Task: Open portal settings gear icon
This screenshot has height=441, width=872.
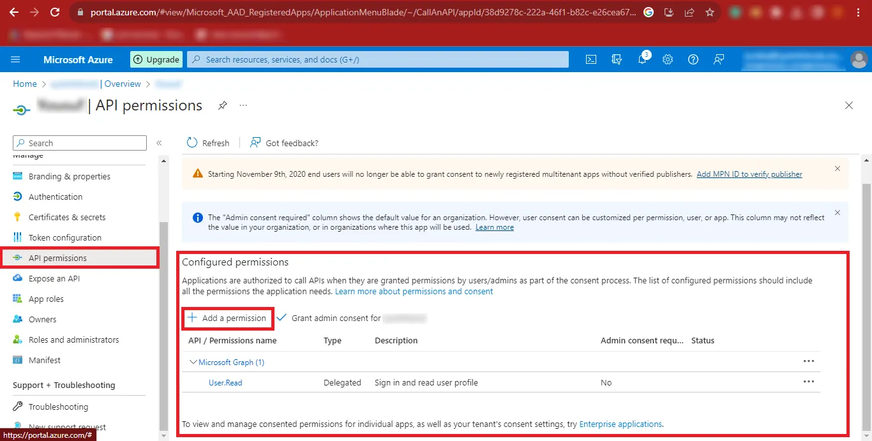Action: [668, 59]
